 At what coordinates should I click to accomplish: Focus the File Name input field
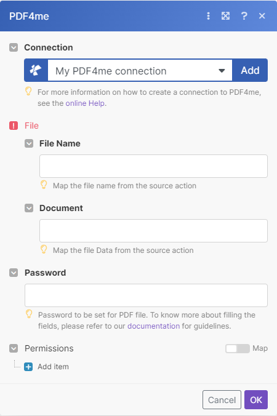pyautogui.click(x=153, y=166)
